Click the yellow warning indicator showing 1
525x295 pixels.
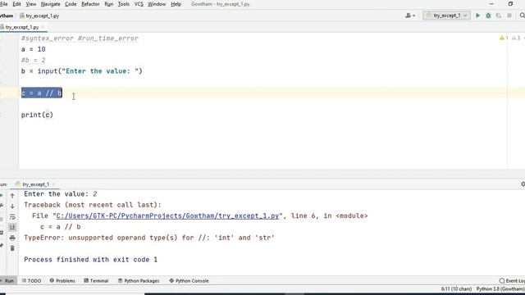point(504,39)
